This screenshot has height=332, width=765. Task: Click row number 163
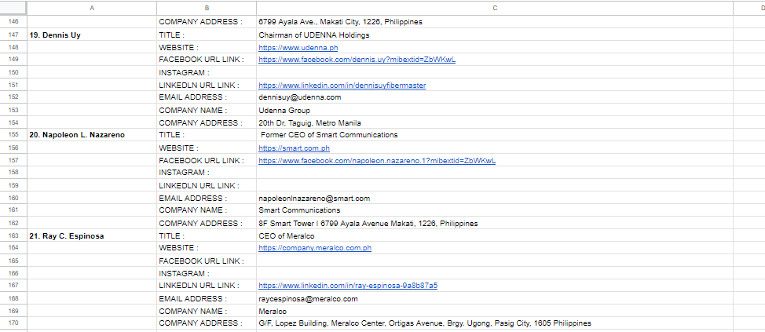pos(13,235)
